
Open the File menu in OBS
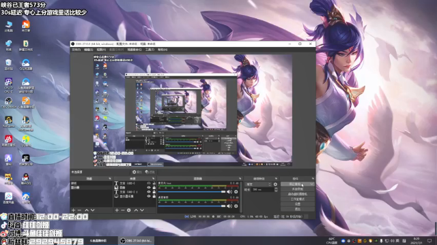click(76, 50)
